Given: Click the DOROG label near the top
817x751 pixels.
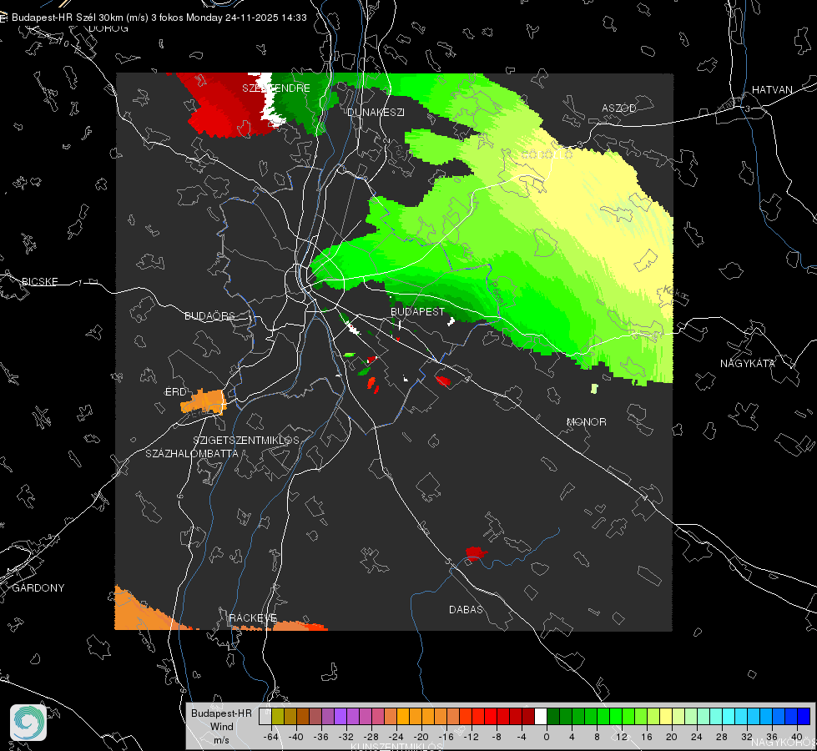Looking at the screenshot, I should (108, 28).
